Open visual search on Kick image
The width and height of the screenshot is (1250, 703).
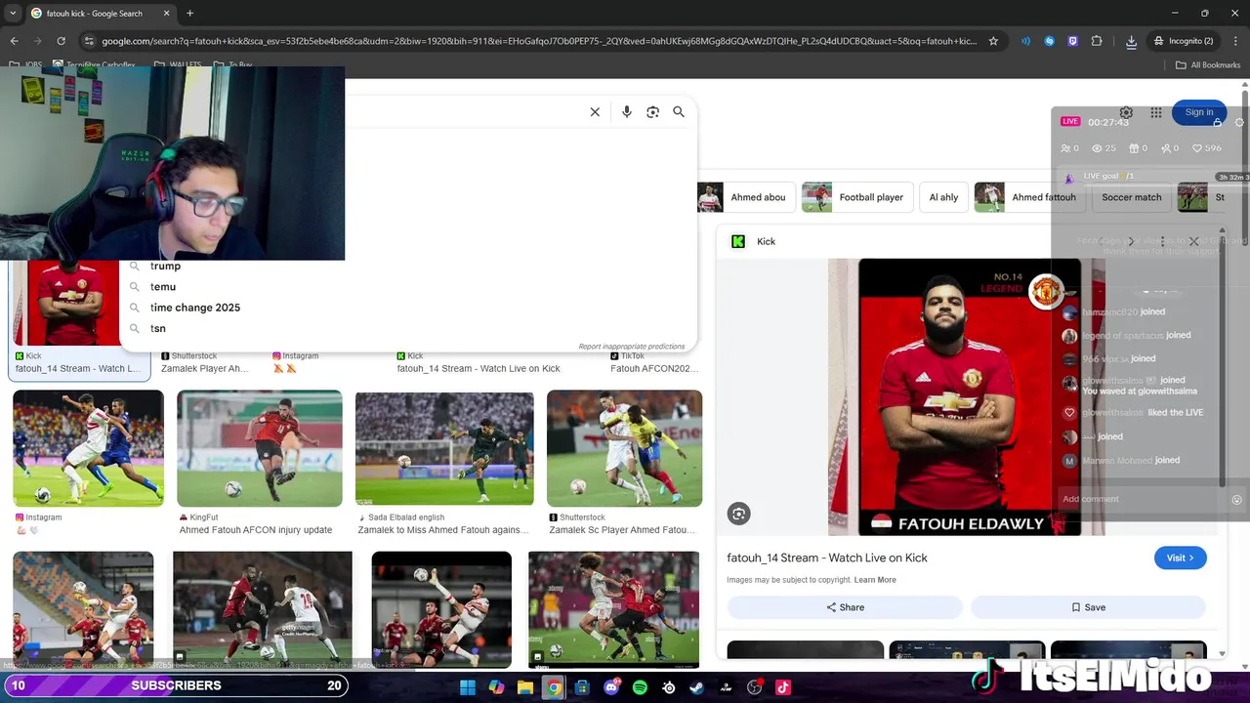pos(738,514)
